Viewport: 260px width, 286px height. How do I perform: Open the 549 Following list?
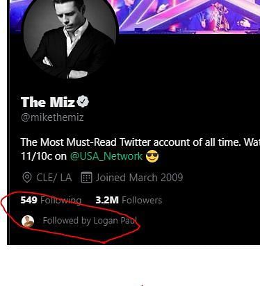[x=51, y=200]
